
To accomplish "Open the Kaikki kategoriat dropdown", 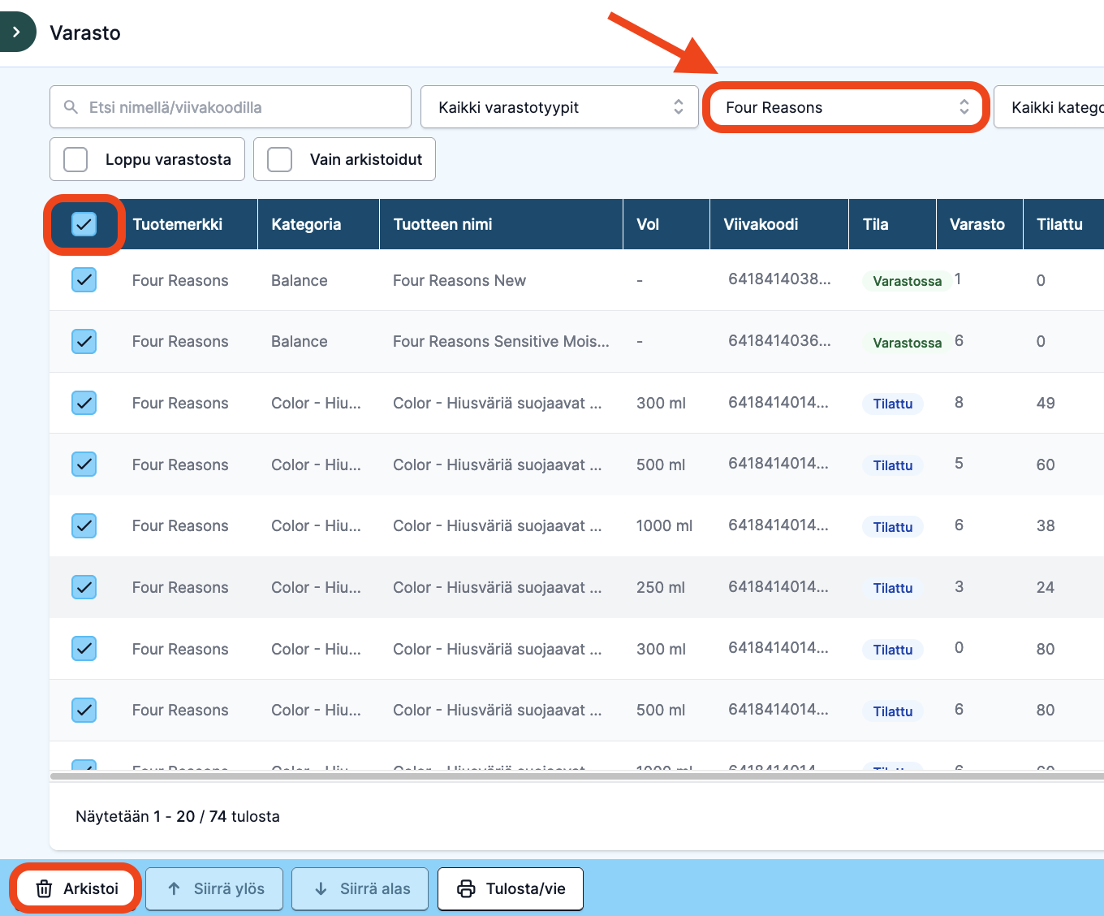I will 1049,107.
